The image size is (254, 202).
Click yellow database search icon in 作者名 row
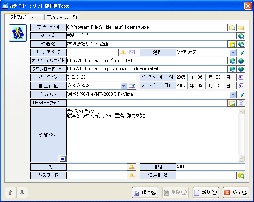click(x=232, y=44)
